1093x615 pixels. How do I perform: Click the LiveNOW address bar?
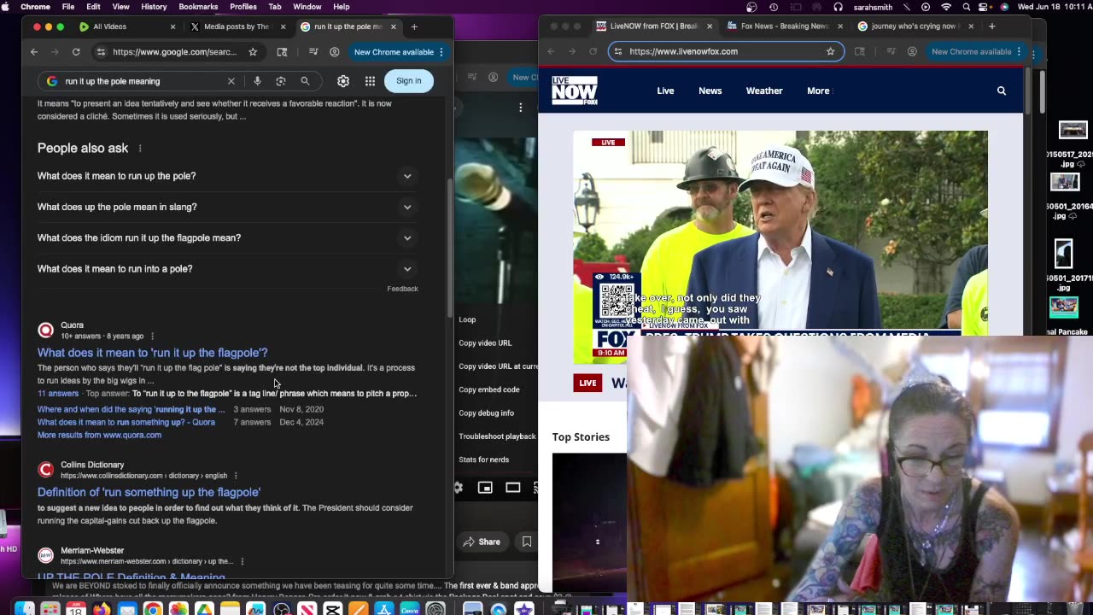[727, 51]
